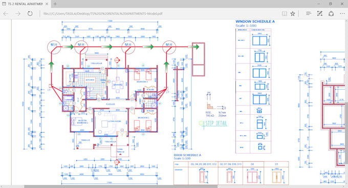Close the TS 2 RENTAL APARTMENTS tab

point(47,4)
